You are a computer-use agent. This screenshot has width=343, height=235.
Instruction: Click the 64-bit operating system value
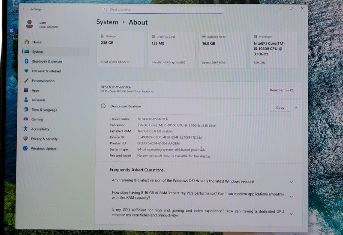tap(171, 150)
